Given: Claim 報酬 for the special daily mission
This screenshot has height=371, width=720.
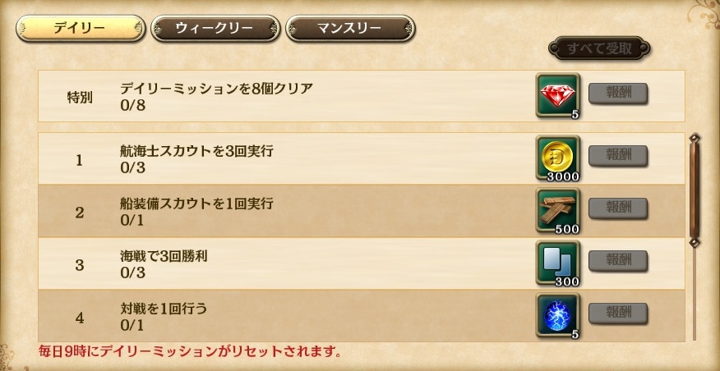Looking at the screenshot, I should tap(618, 94).
